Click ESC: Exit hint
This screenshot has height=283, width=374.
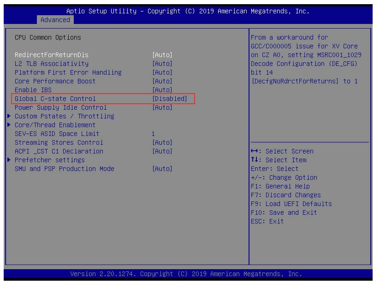pos(267,221)
